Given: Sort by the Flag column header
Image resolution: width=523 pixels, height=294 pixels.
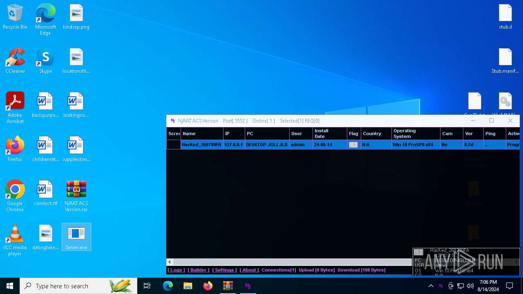Looking at the screenshot, I should pyautogui.click(x=353, y=134).
